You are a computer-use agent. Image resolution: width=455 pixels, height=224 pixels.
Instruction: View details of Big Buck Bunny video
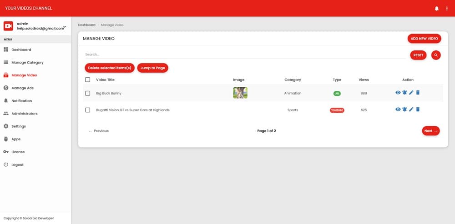pyautogui.click(x=398, y=93)
